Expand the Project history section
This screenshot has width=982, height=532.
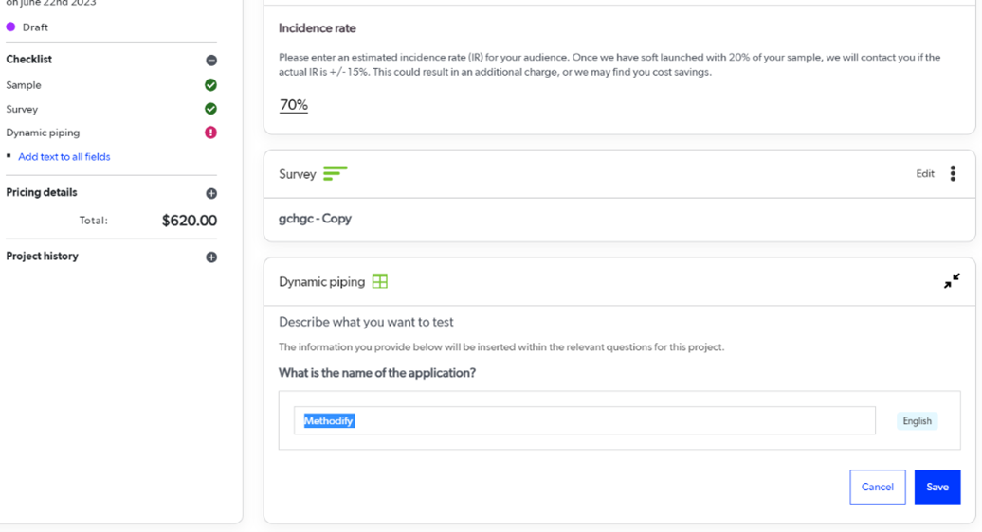click(211, 257)
